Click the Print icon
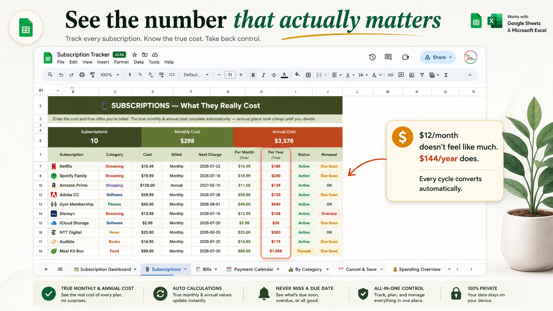This screenshot has height=311, width=553. [x=82, y=75]
